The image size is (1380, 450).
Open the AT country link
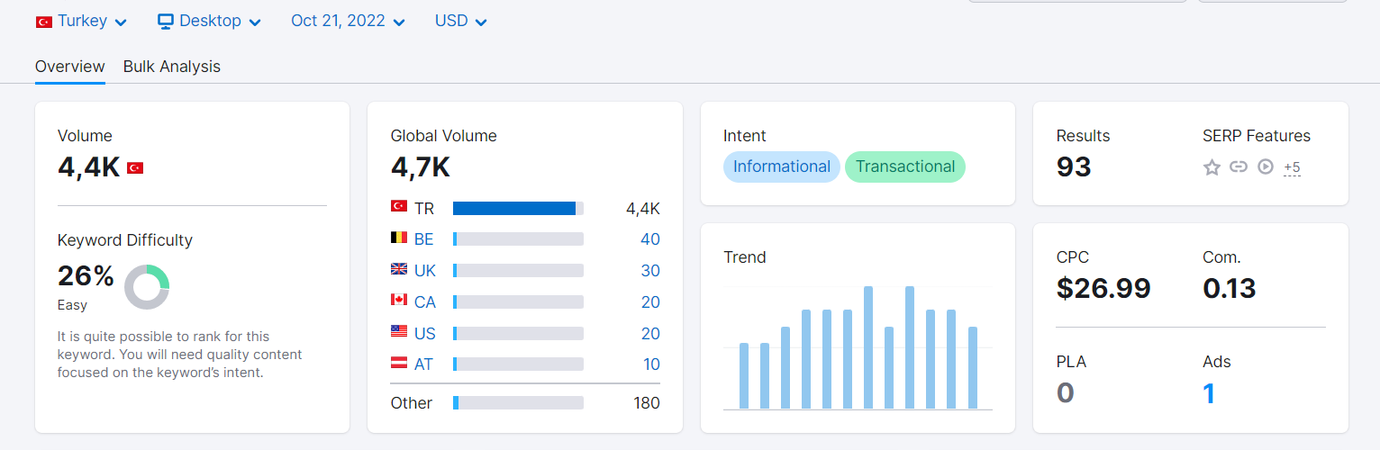pos(424,364)
